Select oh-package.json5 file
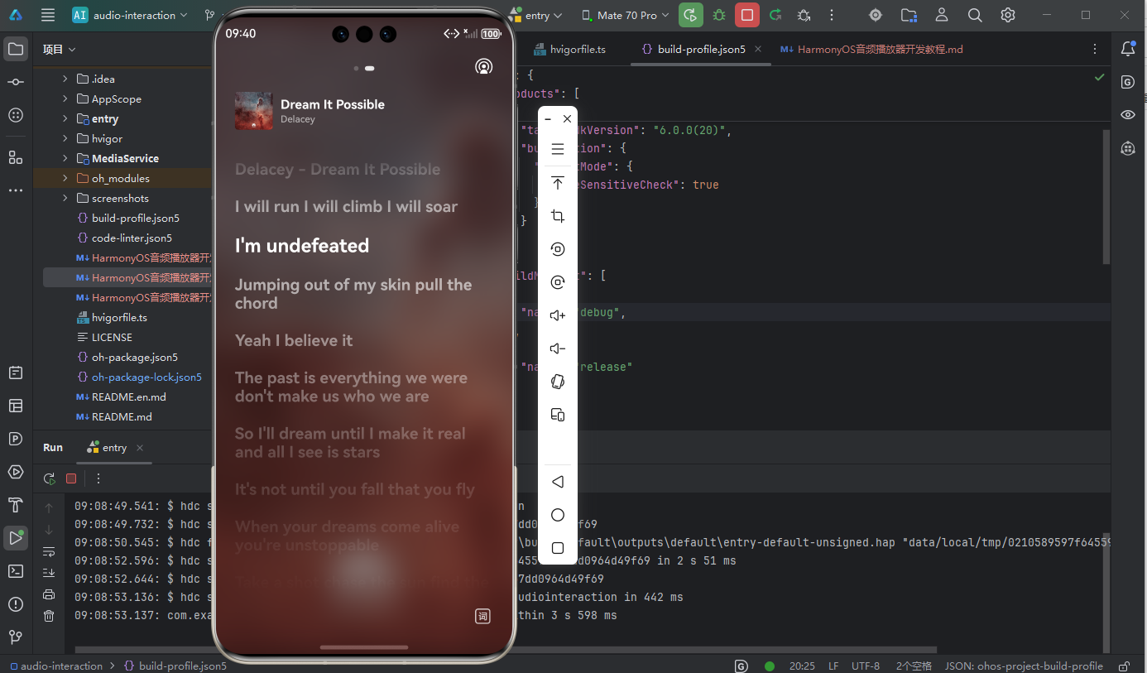The width and height of the screenshot is (1147, 673). 127,357
